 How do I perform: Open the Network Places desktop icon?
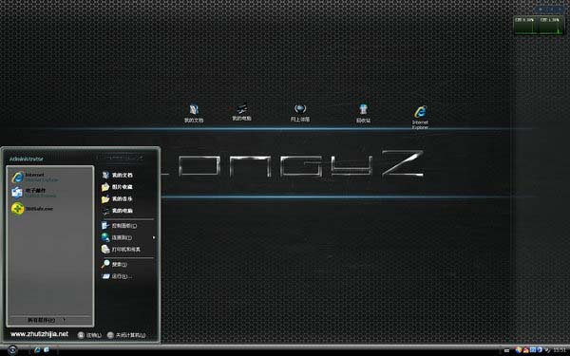(300, 113)
